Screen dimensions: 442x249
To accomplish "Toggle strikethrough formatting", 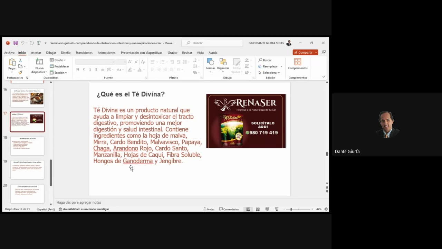I will tap(103, 70).
